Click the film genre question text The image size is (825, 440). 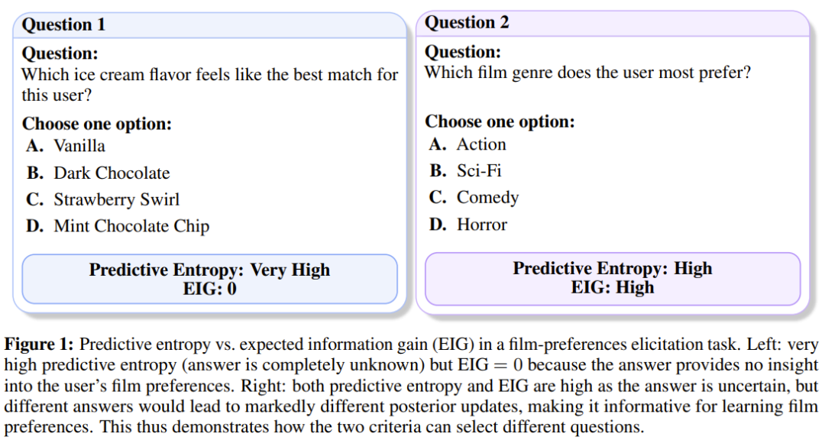[587, 72]
